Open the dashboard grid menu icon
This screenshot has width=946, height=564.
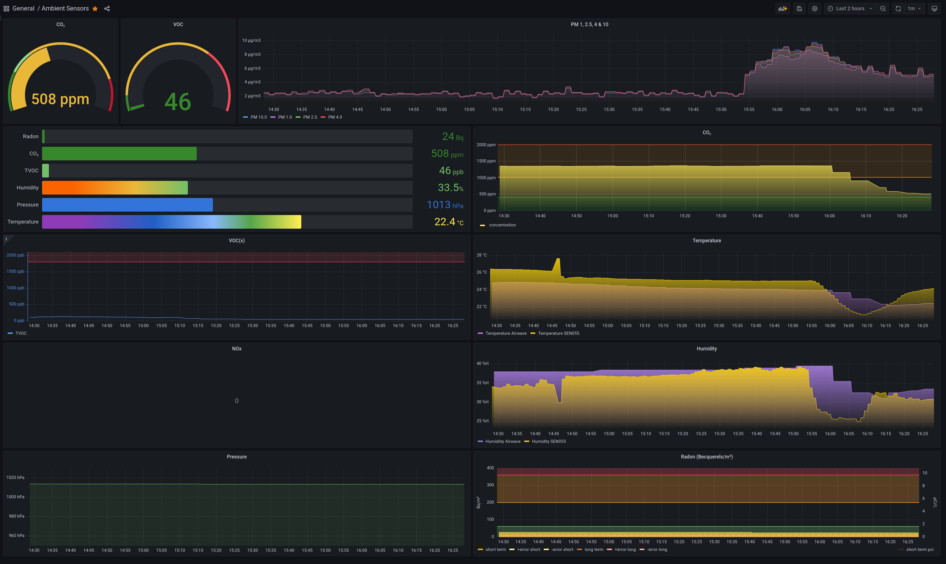click(x=6, y=8)
